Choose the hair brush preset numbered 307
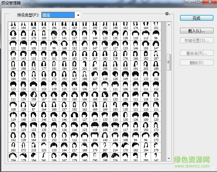 pos(105,146)
